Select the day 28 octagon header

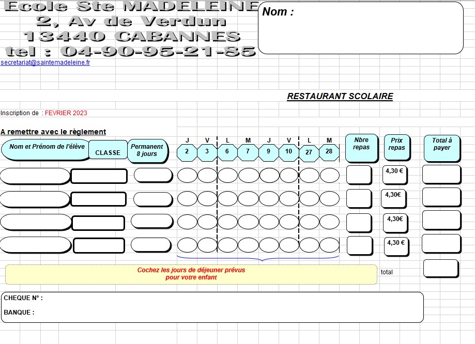tap(329, 153)
